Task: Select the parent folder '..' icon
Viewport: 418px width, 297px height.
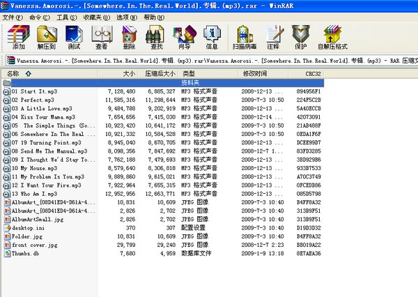Action: [7, 83]
